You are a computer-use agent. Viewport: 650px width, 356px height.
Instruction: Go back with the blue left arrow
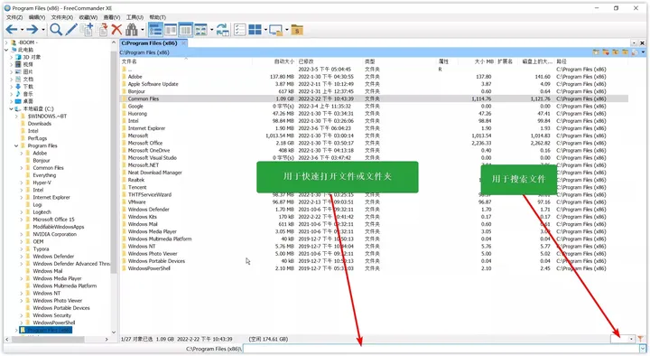[12, 30]
